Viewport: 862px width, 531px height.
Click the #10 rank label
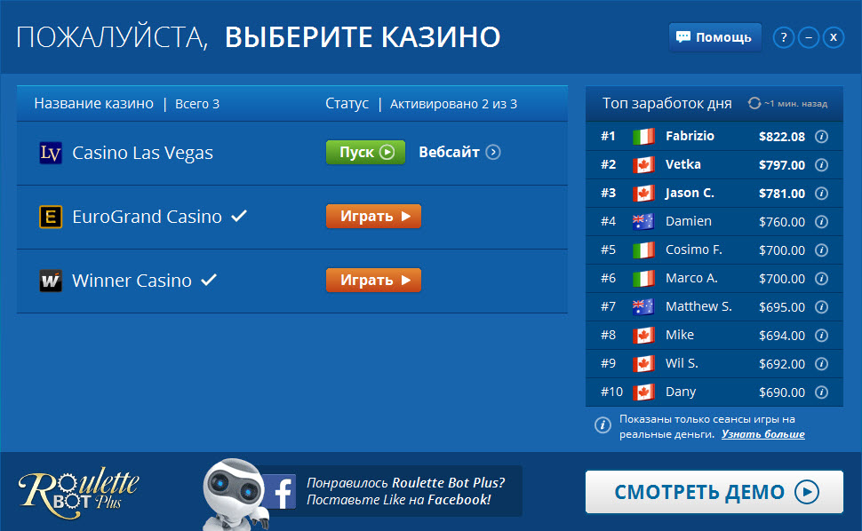tap(612, 392)
